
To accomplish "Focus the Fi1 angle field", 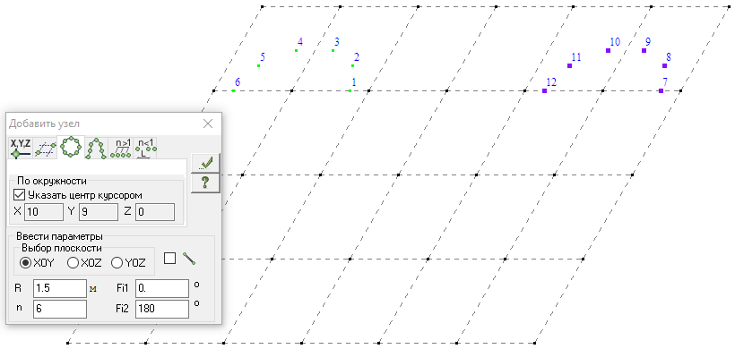I will click(x=162, y=289).
